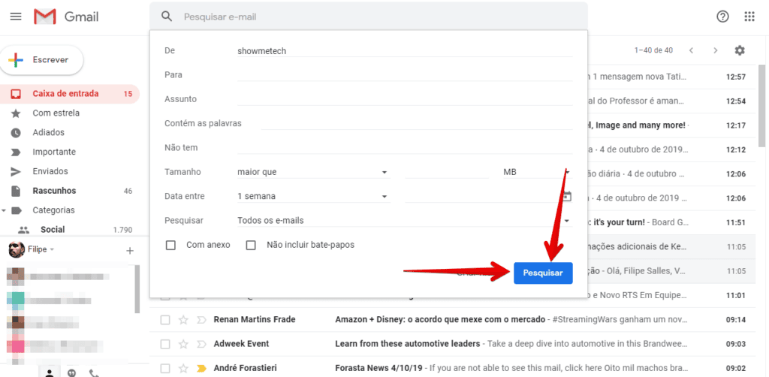Screen dimensions: 769x377
Task: Toggle yellow importance marker on André Forastieri email
Action: click(x=201, y=368)
